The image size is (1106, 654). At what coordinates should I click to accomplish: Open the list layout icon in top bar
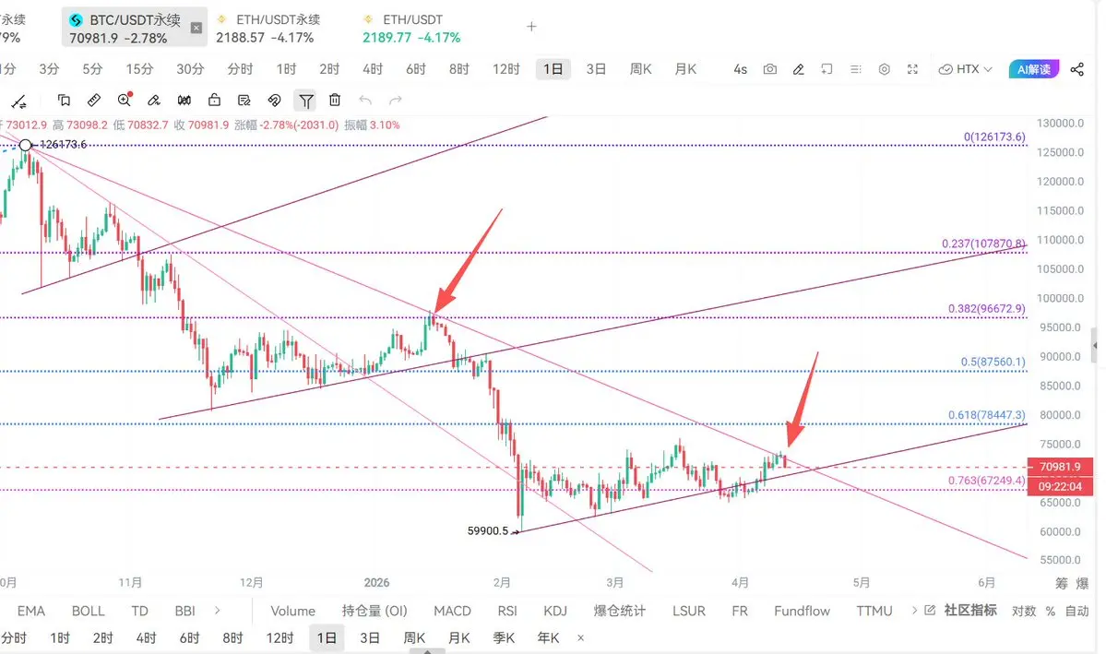coord(856,69)
